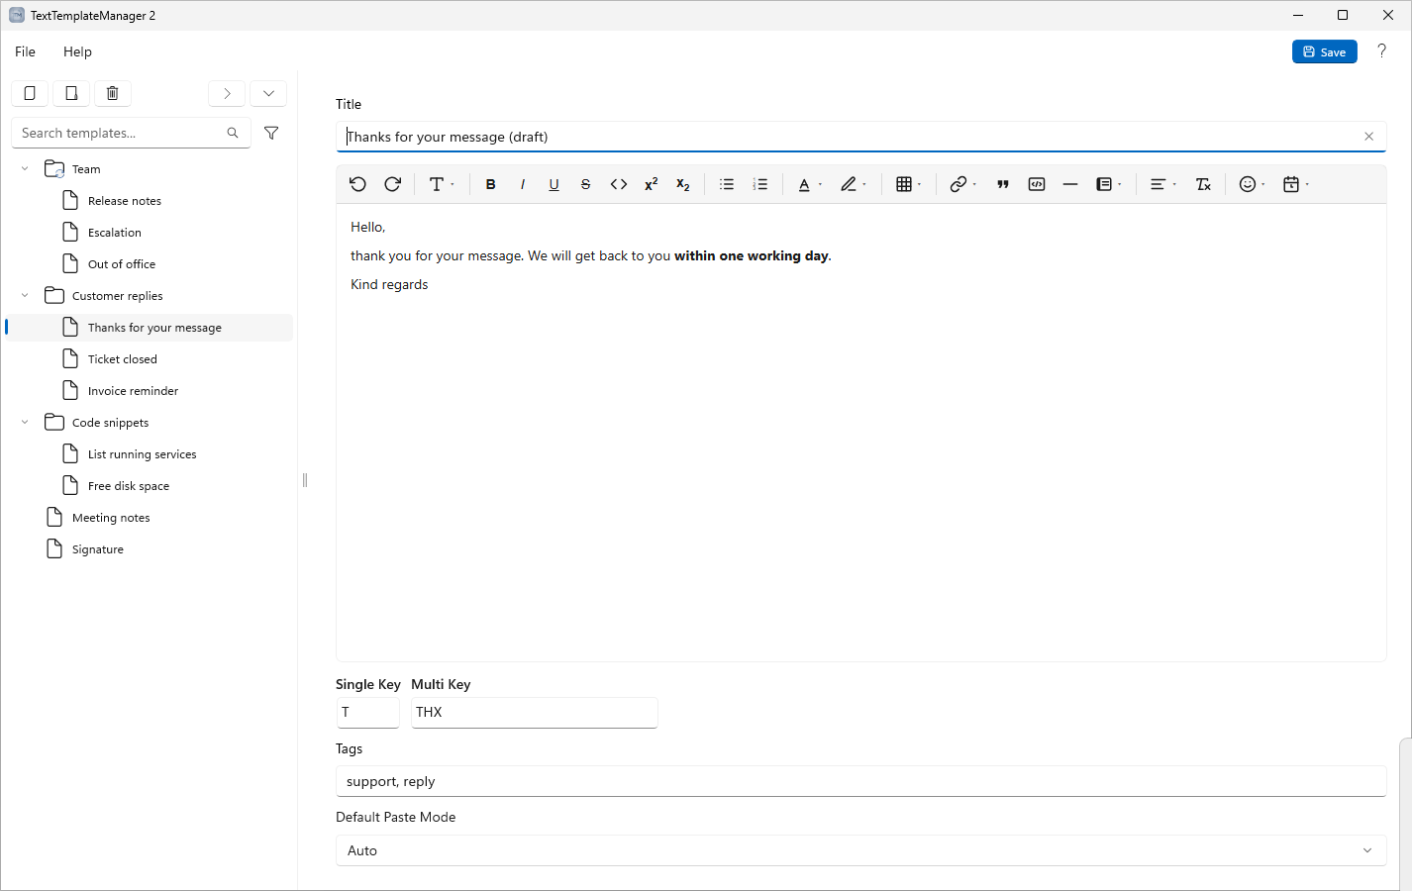This screenshot has width=1412, height=891.
Task: Collapse the Team folder
Action: tap(25, 169)
